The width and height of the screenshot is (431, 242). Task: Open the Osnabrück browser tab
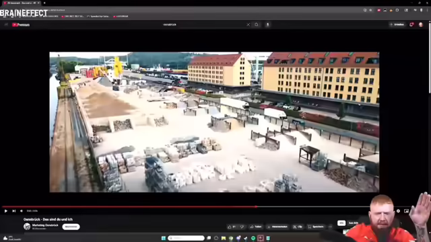point(21,3)
